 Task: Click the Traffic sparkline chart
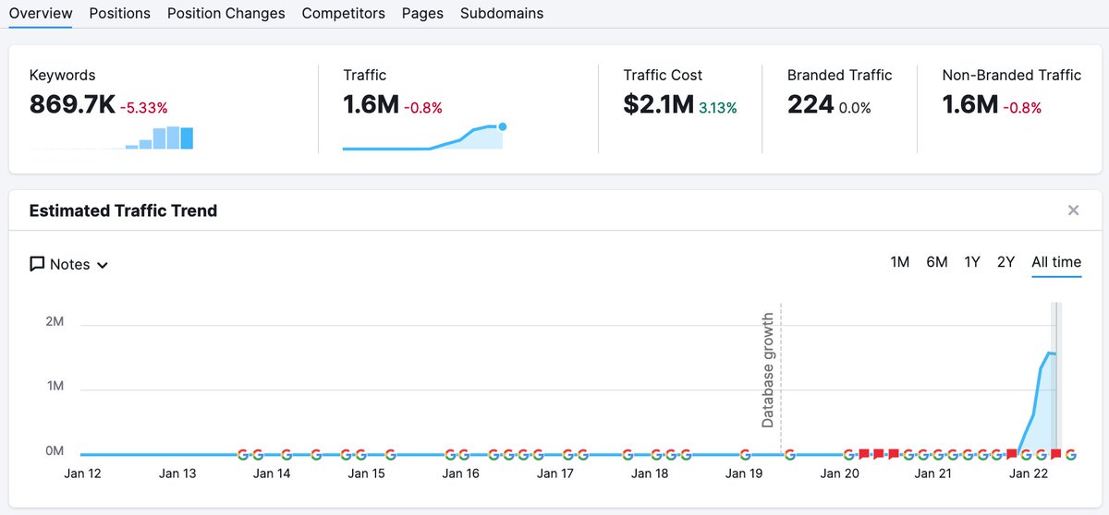pyautogui.click(x=424, y=137)
